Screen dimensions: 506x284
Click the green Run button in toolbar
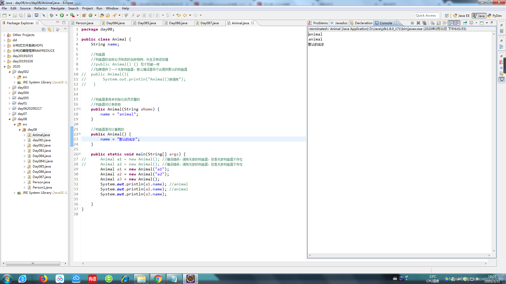coord(62,16)
